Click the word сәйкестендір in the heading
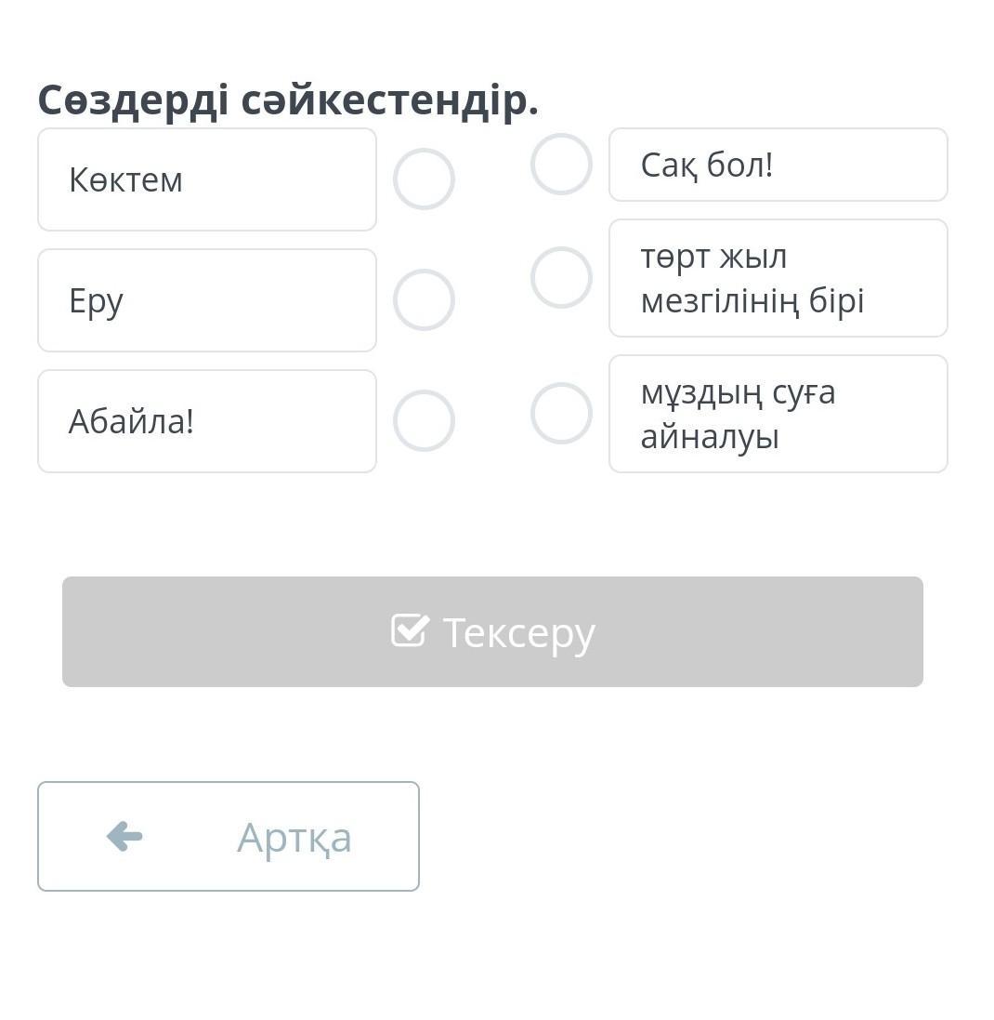The width and height of the screenshot is (994, 1020). [384, 99]
